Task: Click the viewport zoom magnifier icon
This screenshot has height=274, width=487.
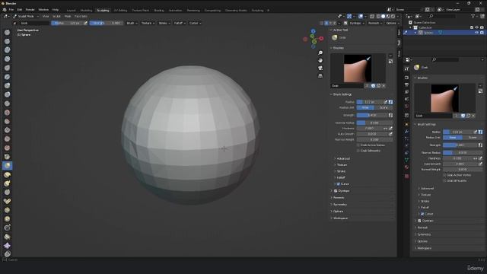Action: (320, 53)
